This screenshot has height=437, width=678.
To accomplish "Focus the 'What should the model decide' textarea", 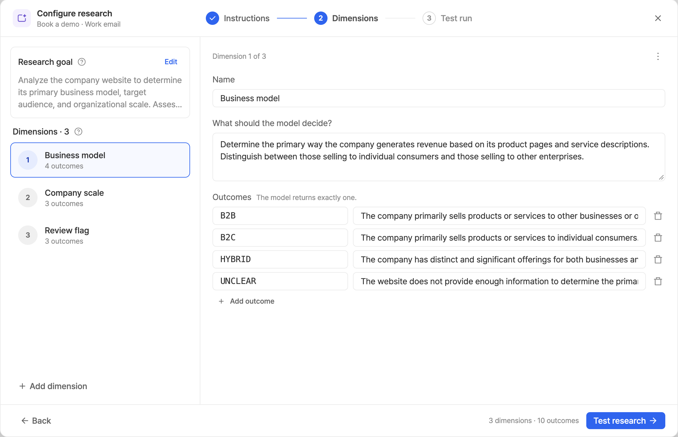I will click(439, 157).
